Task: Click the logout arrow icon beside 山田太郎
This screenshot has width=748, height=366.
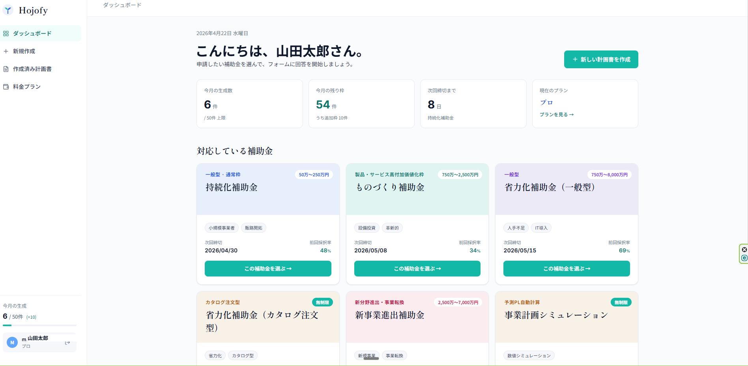Action: 67,343
